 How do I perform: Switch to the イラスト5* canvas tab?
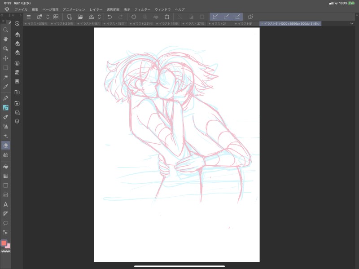[x=245, y=24]
